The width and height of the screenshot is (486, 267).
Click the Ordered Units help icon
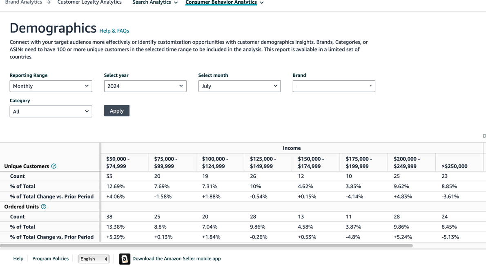[44, 207]
